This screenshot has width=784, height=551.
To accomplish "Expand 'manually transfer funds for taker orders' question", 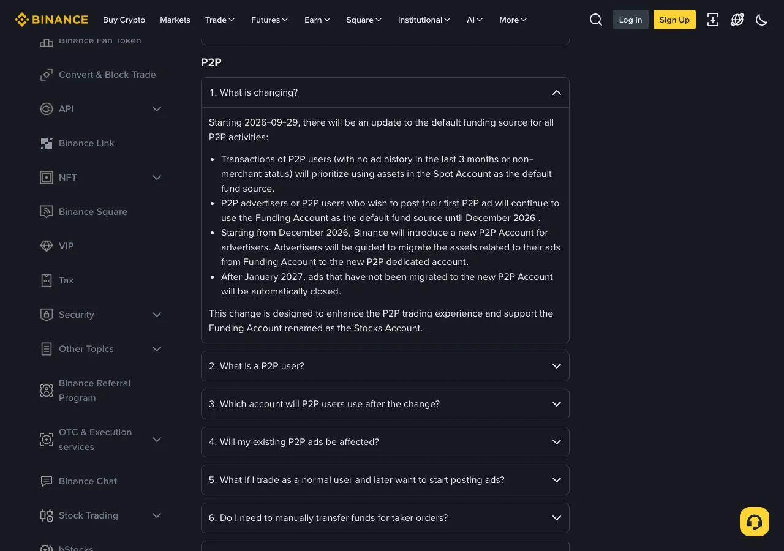I will click(x=385, y=518).
